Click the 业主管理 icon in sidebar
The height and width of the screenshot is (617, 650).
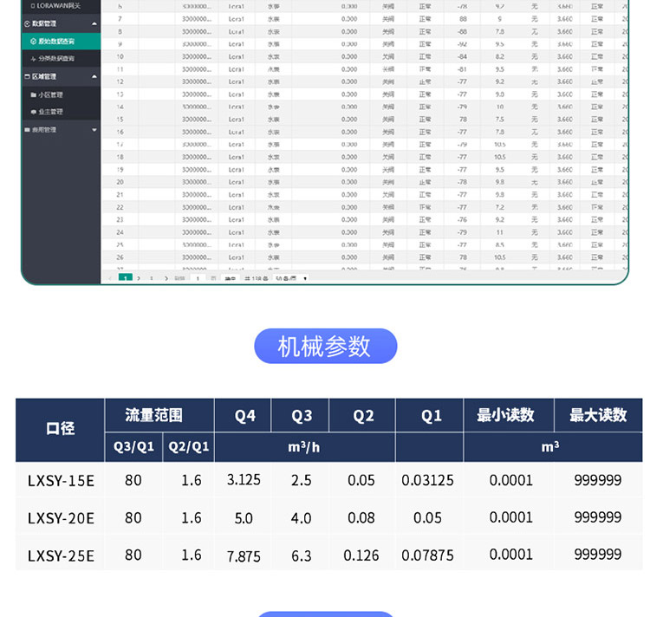click(33, 112)
